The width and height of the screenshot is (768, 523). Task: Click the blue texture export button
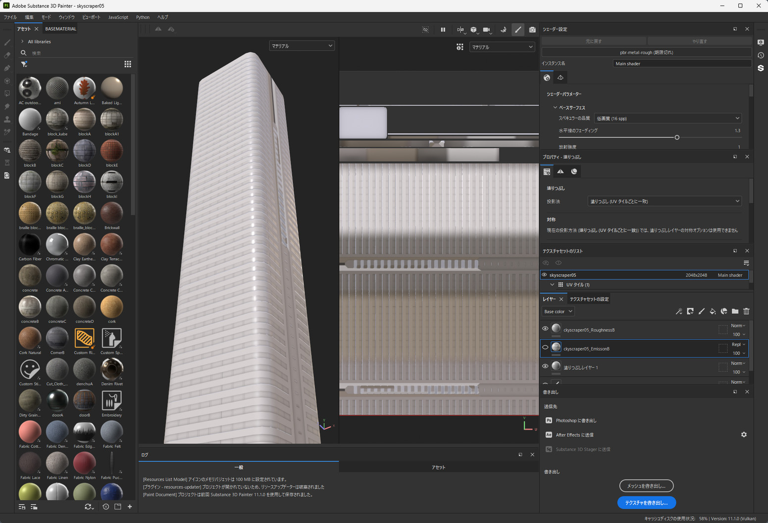point(646,503)
